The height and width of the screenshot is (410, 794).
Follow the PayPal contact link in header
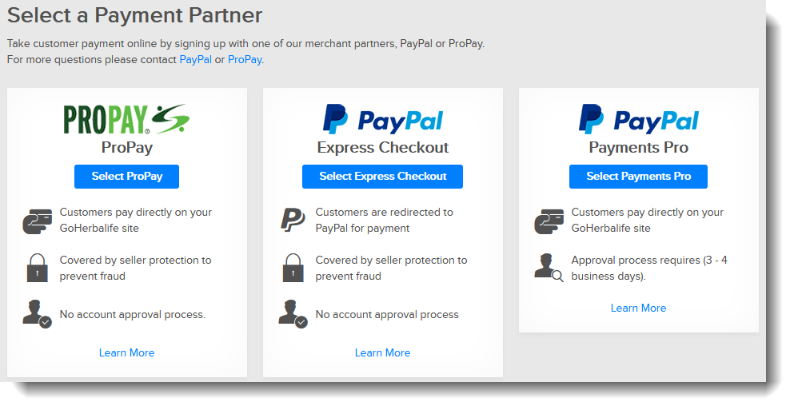click(x=195, y=59)
